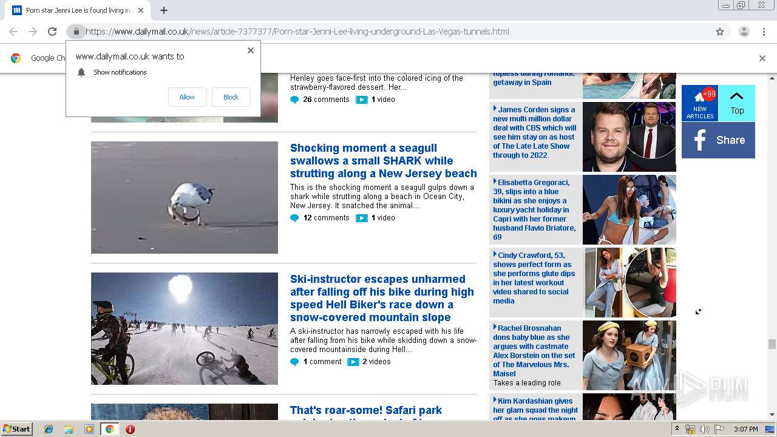Click the scrollbar down arrow
The height and width of the screenshot is (437, 777).
772,415
